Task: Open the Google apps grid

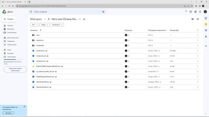Action: tap(200, 12)
